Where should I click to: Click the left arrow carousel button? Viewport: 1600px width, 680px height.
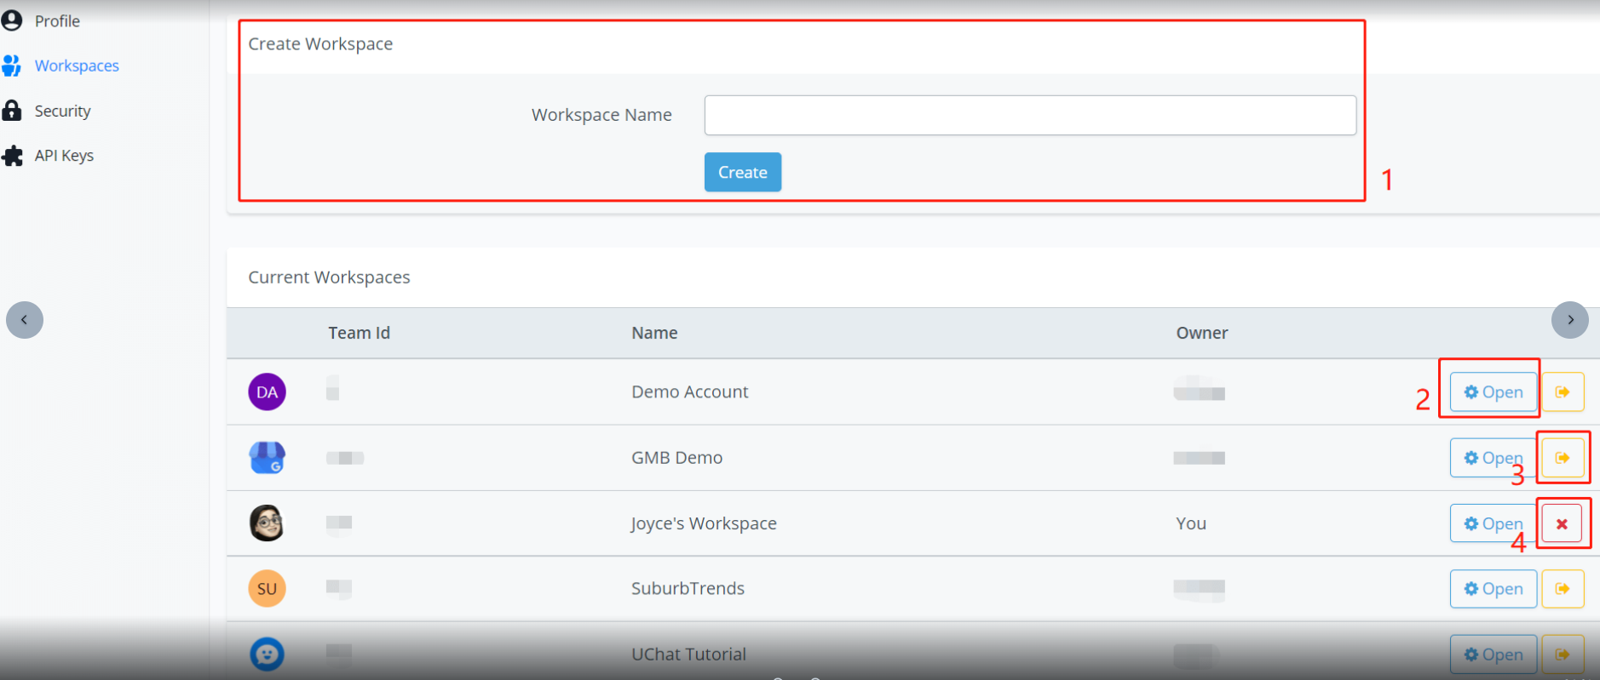(x=25, y=320)
